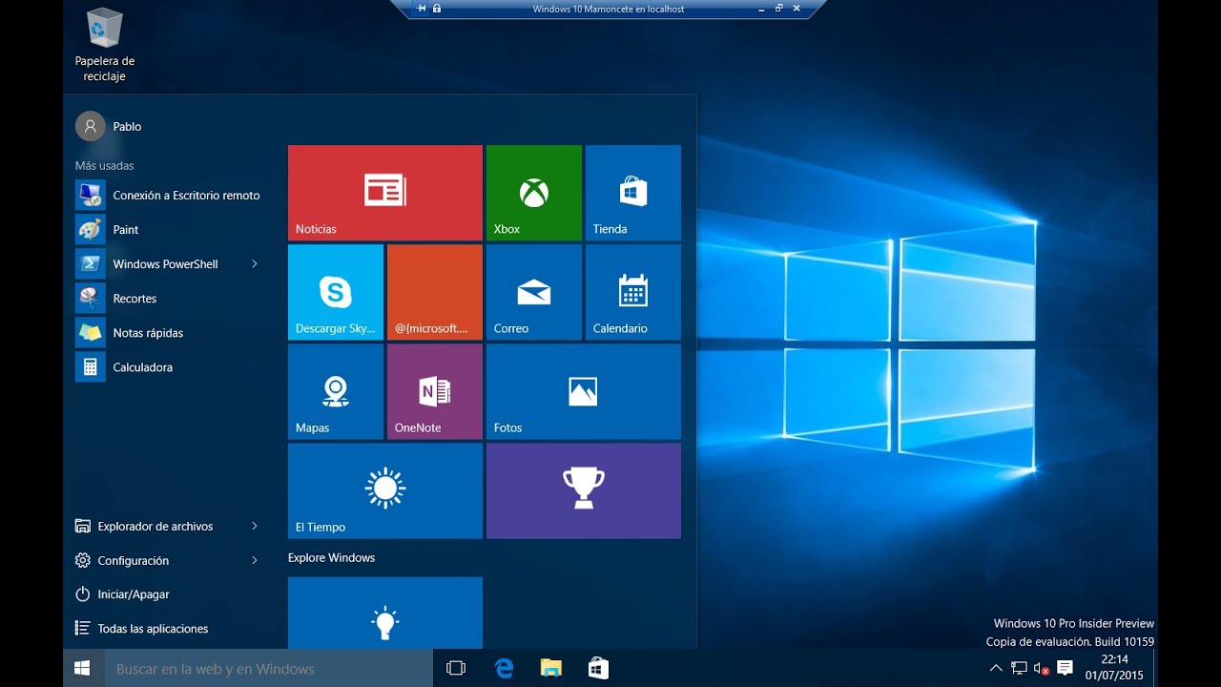Viewport: 1221px width, 687px height.
Task: Open network icon in system tray
Action: click(x=1019, y=669)
